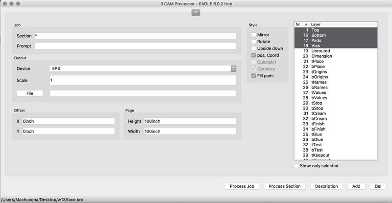Viewport: 392px width, 203px height.
Task: Select layer 34 bFinish
Action: pyautogui.click(x=336, y=129)
